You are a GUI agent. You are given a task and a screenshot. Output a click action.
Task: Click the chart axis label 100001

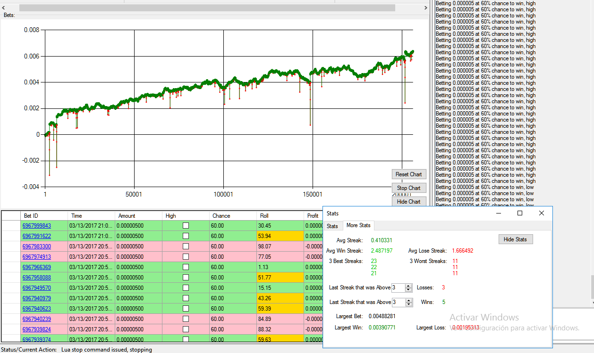tap(223, 194)
